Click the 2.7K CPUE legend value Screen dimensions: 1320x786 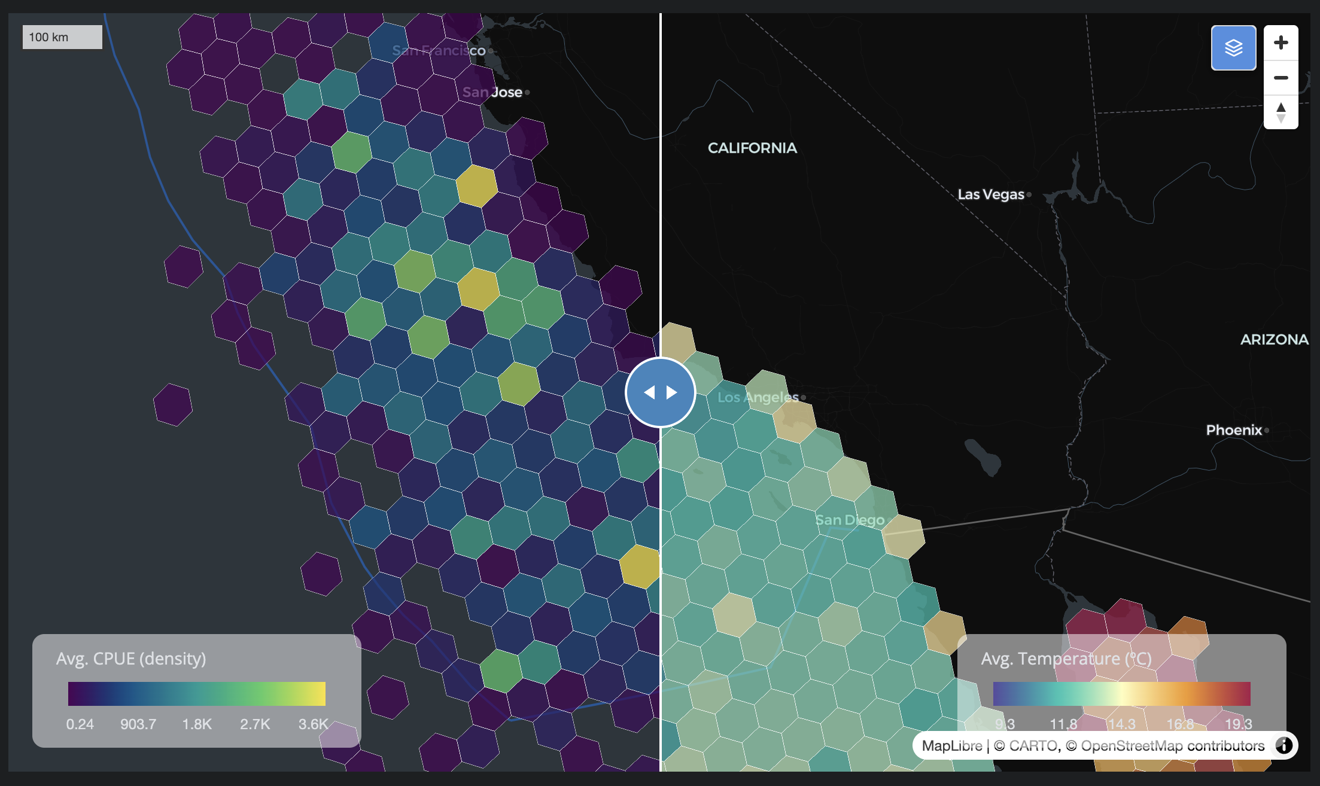[x=255, y=724]
